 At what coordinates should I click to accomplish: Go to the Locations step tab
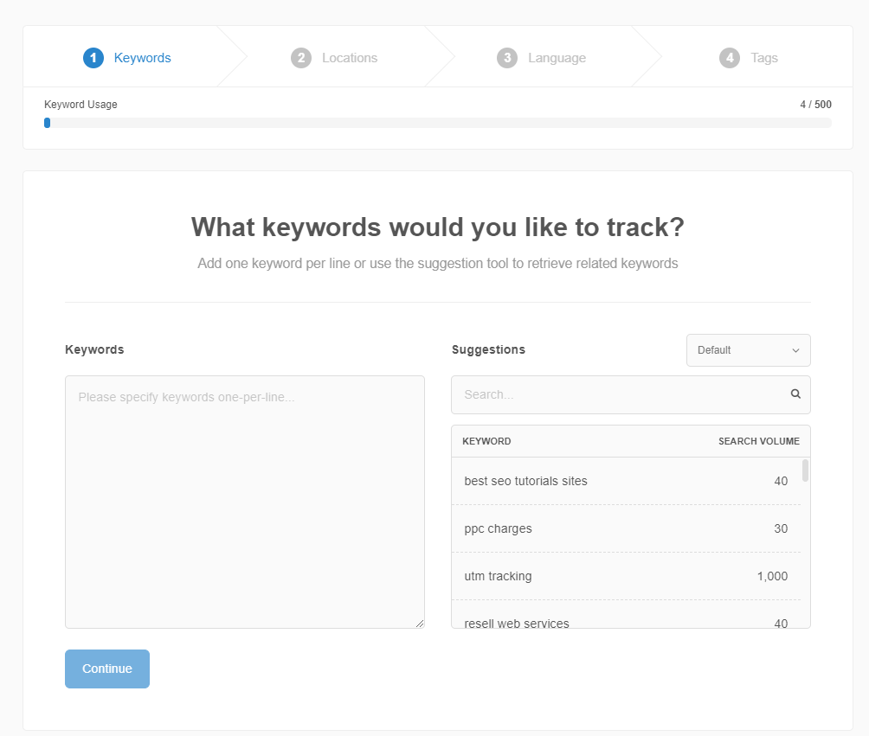pos(334,58)
